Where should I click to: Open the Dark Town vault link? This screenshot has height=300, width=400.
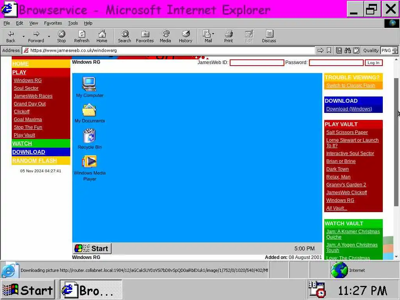pyautogui.click(x=337, y=169)
